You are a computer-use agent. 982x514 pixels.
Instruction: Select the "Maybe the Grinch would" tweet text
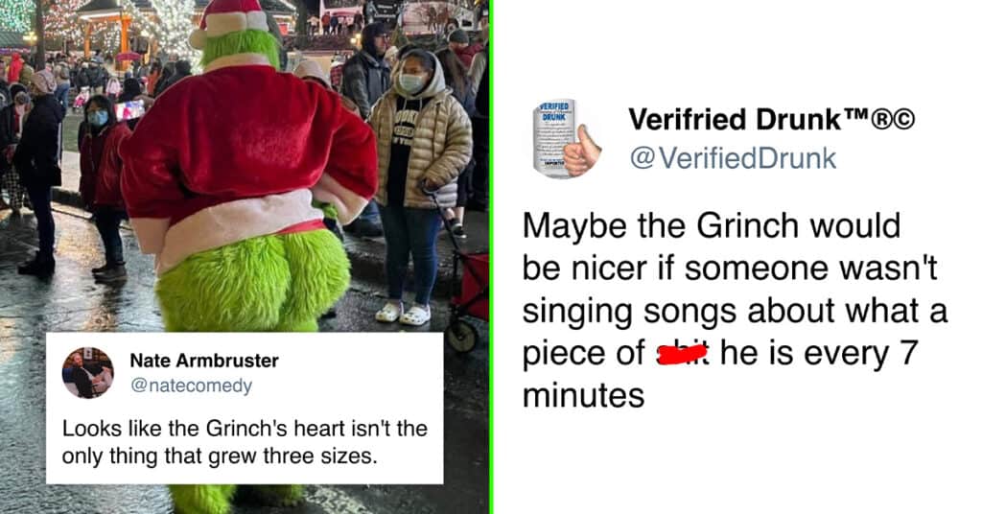coord(712,226)
